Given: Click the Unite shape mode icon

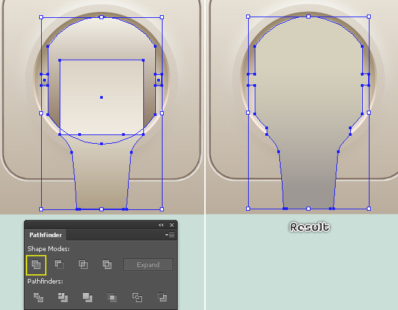Looking at the screenshot, I should (36, 265).
